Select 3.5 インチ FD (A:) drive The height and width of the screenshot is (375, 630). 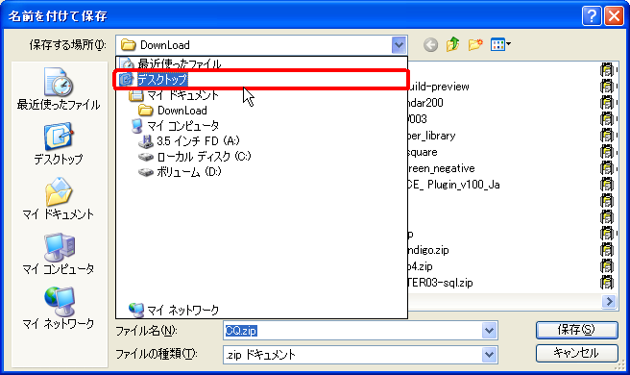point(262,141)
